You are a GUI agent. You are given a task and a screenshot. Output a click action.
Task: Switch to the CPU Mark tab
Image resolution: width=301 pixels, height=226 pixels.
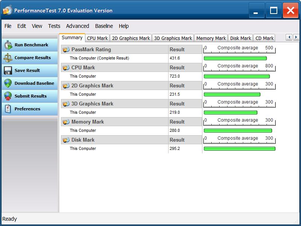point(97,38)
